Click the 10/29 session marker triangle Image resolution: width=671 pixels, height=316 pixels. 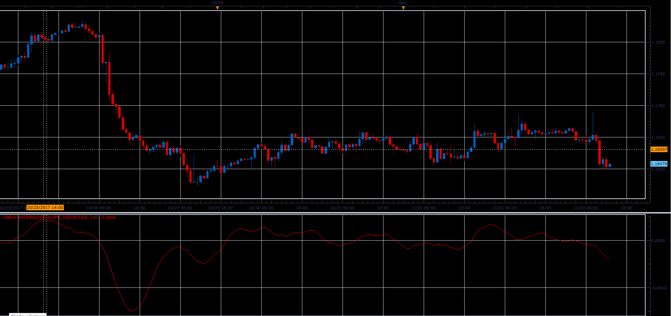pyautogui.click(x=217, y=8)
